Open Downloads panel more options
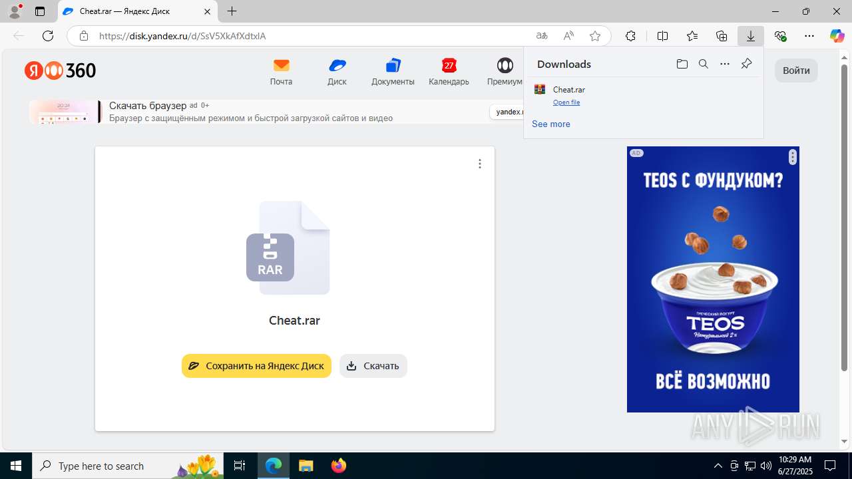 point(725,64)
